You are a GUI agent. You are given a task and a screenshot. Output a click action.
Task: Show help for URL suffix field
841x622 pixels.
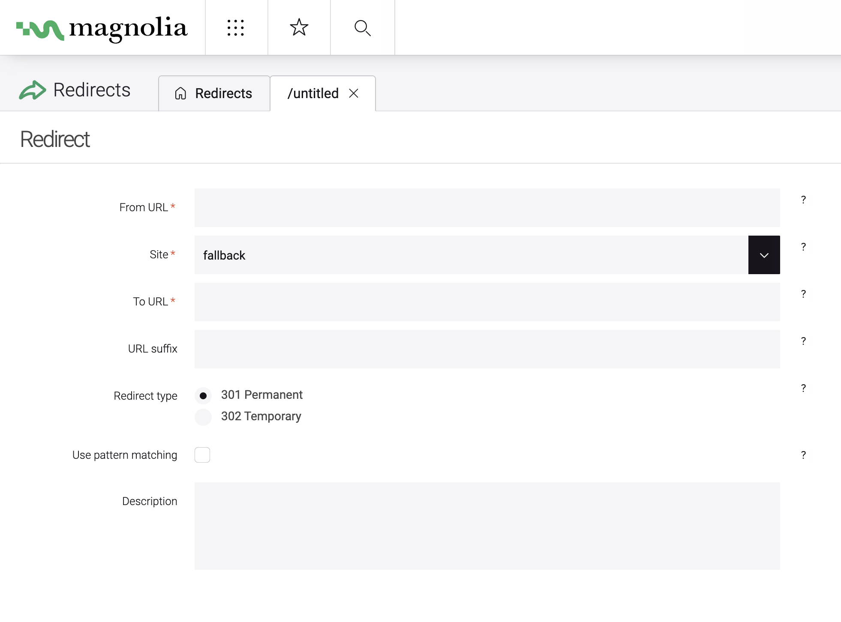click(x=803, y=341)
